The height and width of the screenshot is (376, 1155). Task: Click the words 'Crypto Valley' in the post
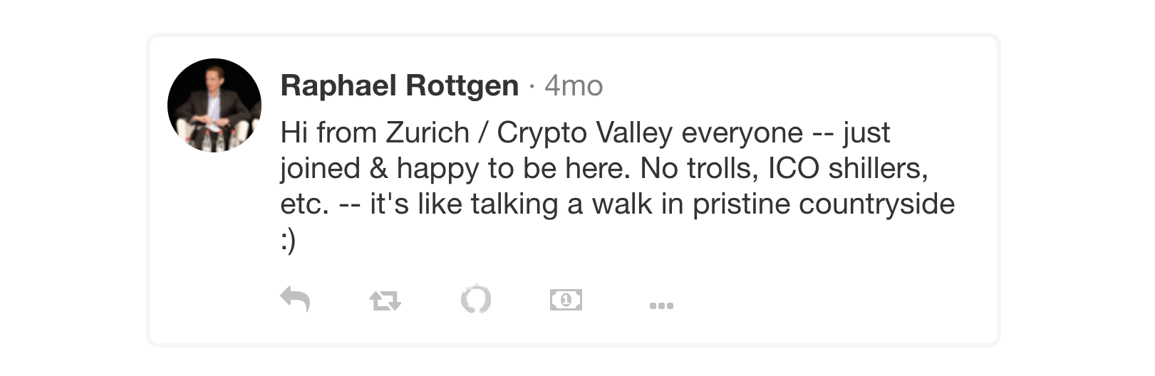[x=584, y=133]
